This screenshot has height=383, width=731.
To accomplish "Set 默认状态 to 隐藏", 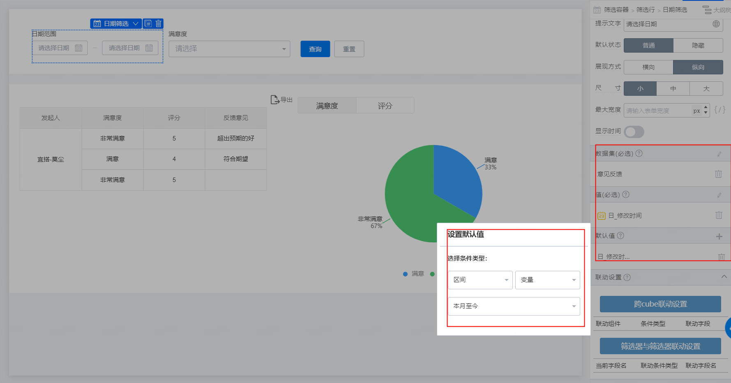I will point(698,46).
